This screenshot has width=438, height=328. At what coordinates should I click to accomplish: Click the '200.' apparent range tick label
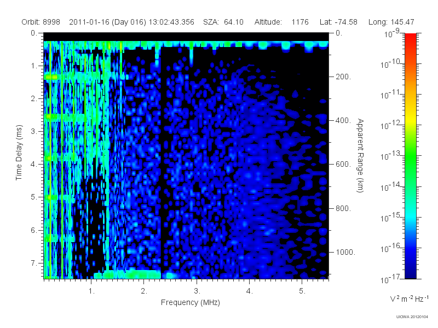(343, 77)
